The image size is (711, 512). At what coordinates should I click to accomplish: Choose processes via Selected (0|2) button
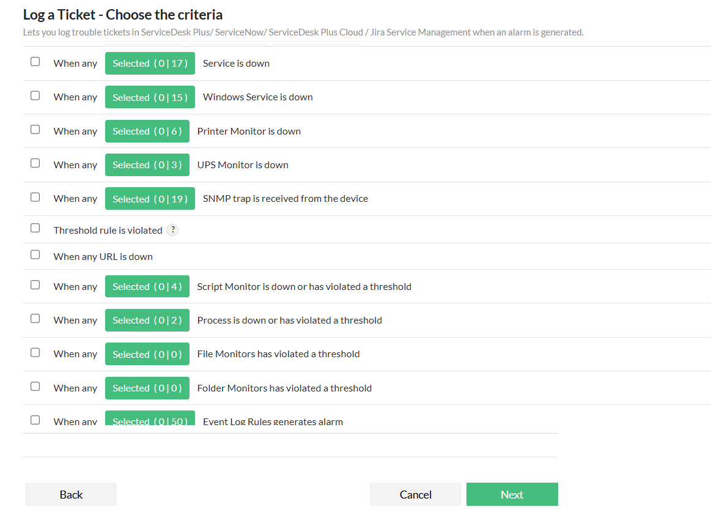147,320
